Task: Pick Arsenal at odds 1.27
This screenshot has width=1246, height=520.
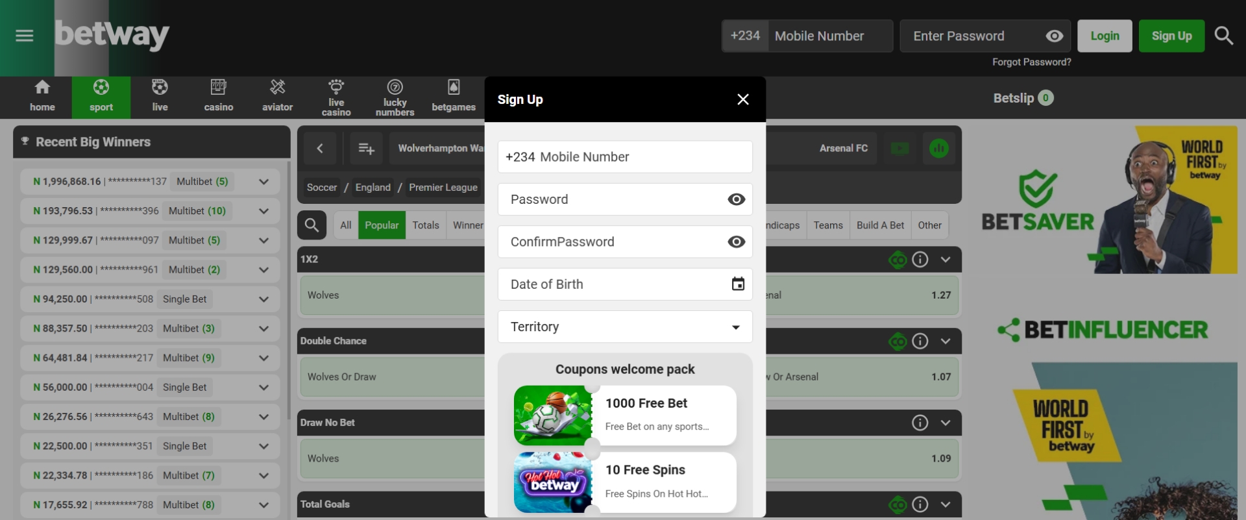Action: [863, 295]
